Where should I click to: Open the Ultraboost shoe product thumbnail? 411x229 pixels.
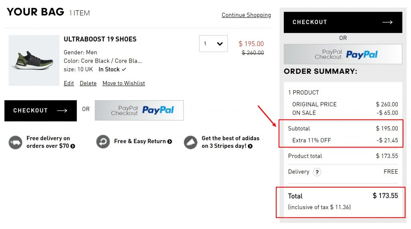pyautogui.click(x=34, y=60)
